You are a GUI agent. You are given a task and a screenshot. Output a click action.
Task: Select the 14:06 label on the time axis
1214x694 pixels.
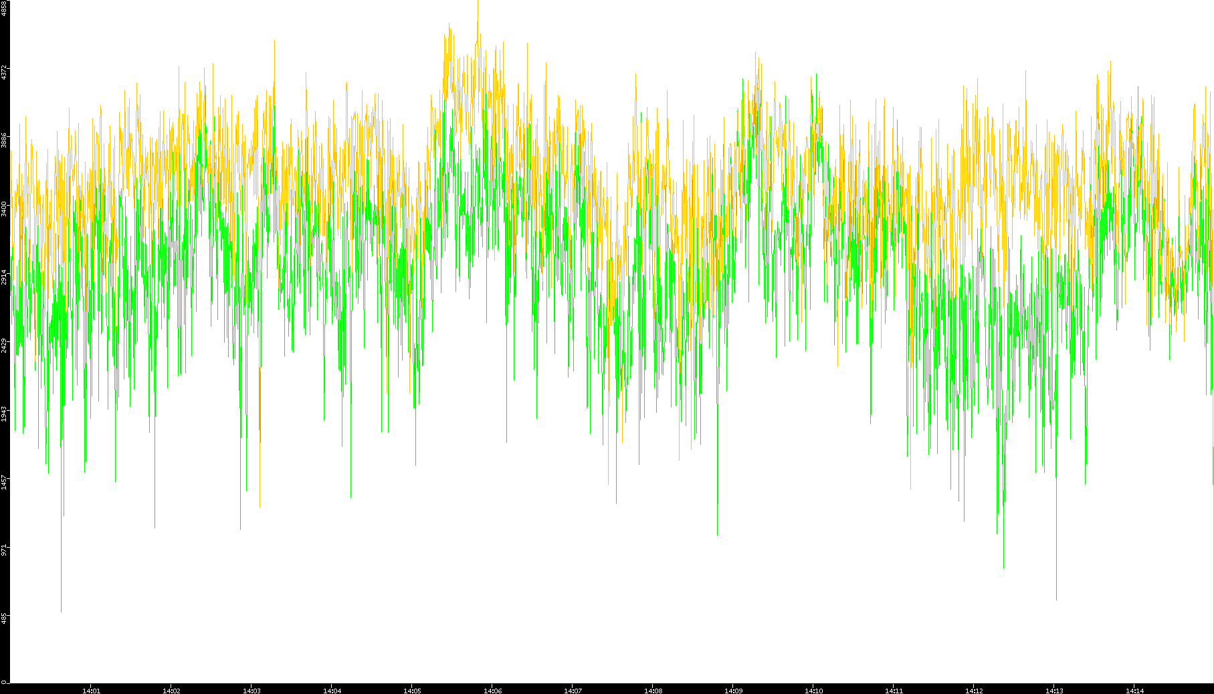[x=492, y=691]
